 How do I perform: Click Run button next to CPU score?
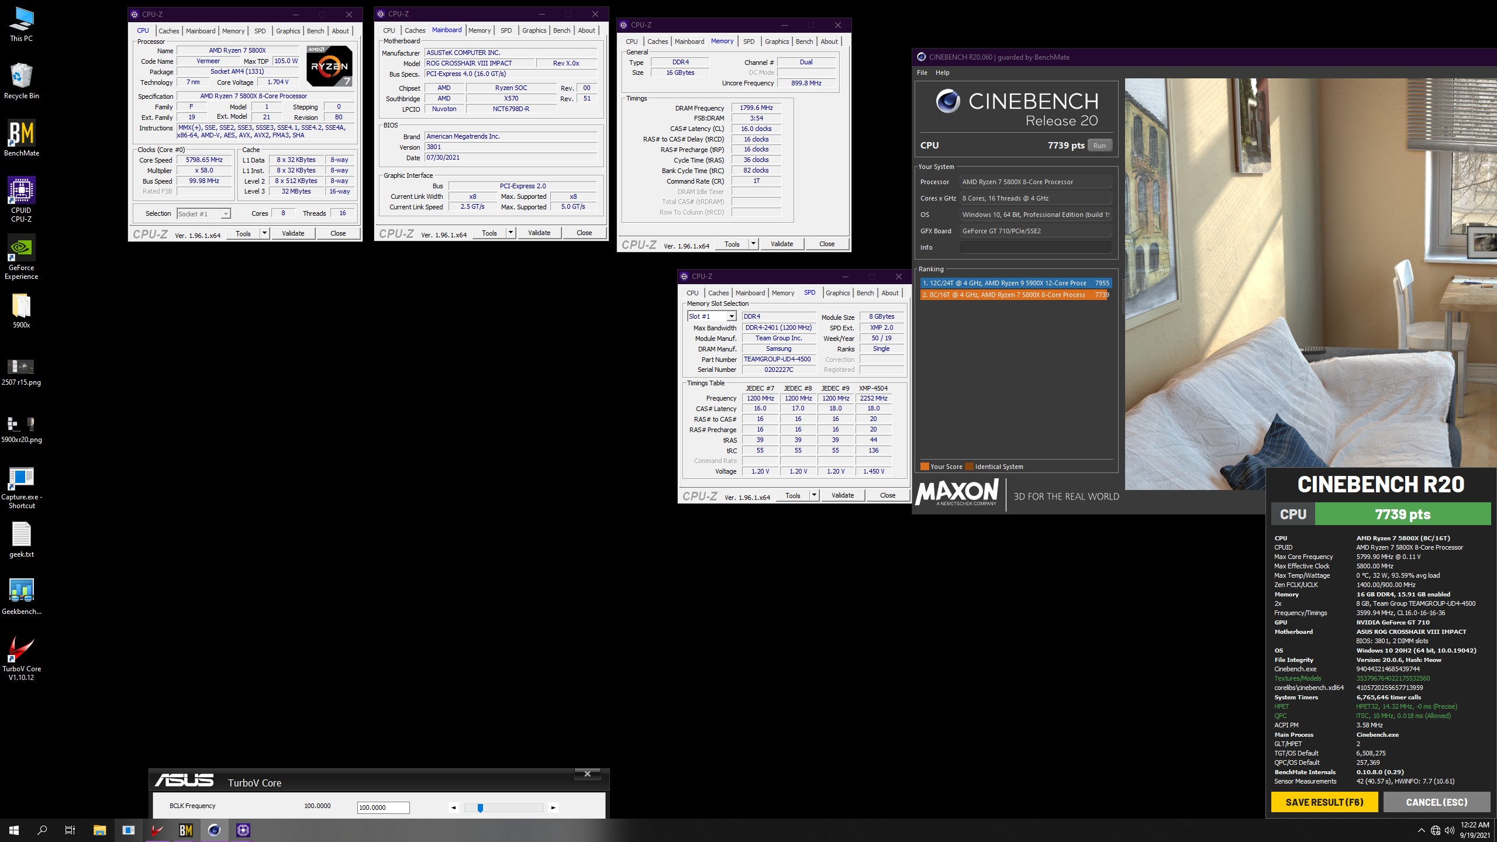tap(1099, 146)
